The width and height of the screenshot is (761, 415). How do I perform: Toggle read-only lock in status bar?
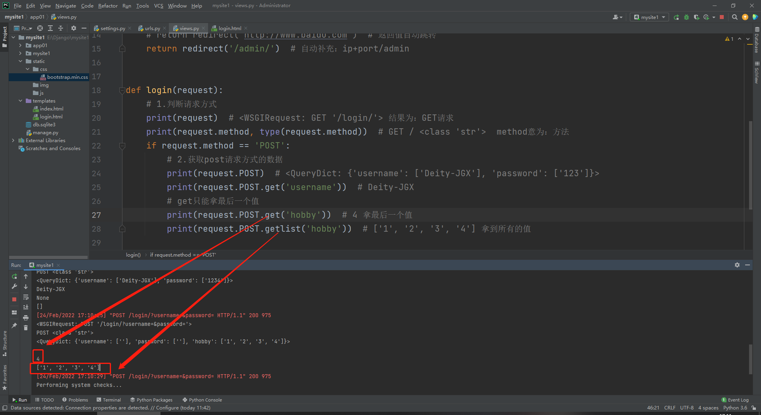tap(753, 408)
